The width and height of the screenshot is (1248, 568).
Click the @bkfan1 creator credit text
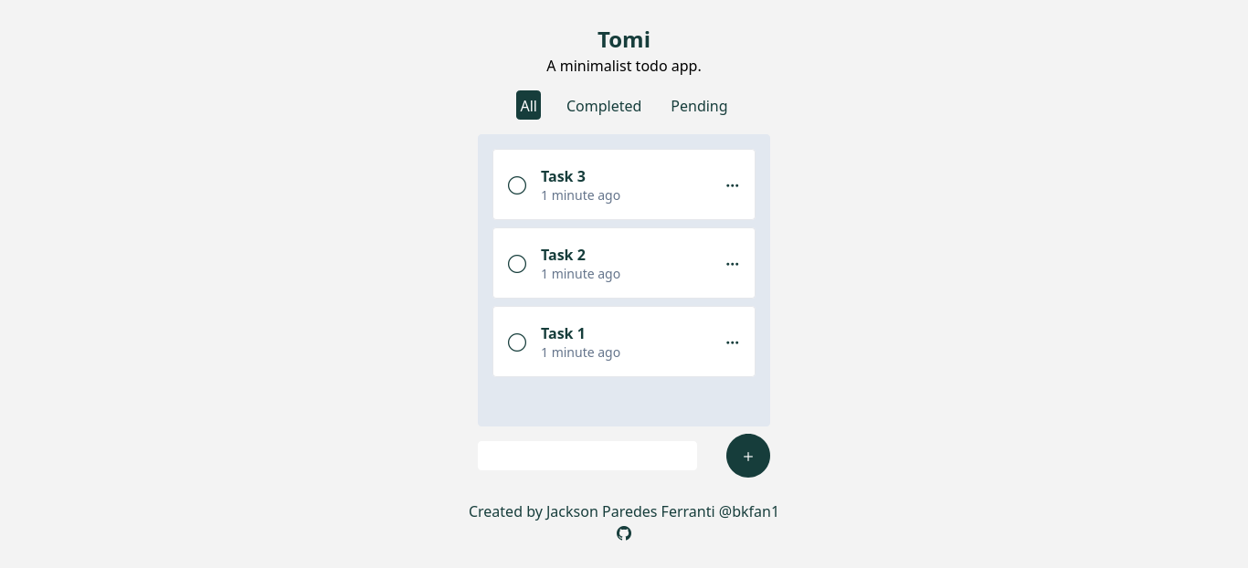tap(749, 511)
